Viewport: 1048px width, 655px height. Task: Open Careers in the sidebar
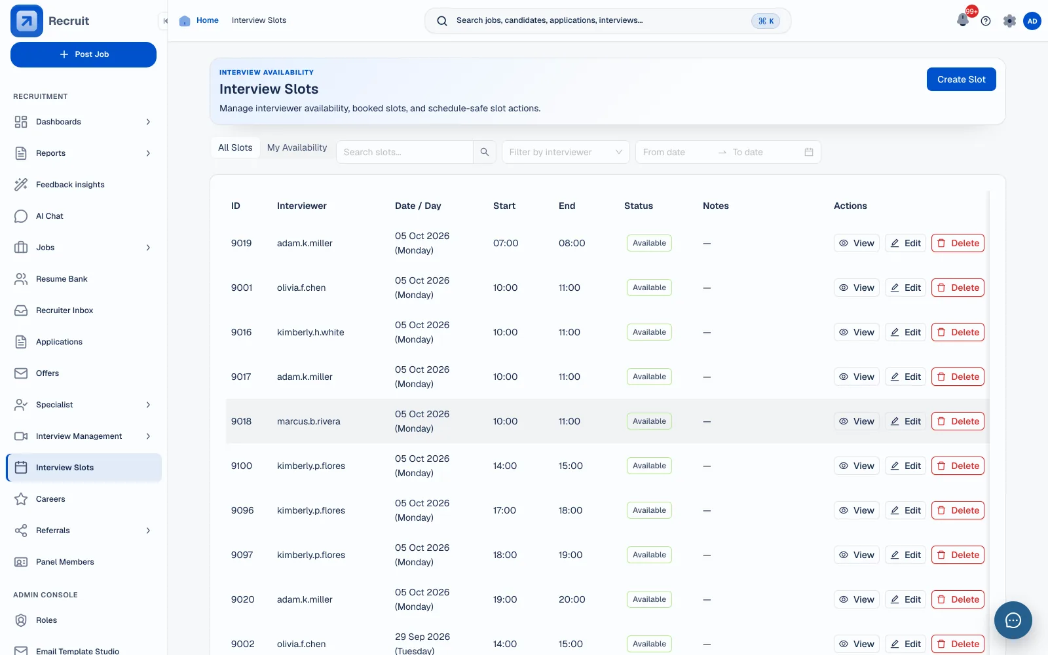(83, 499)
